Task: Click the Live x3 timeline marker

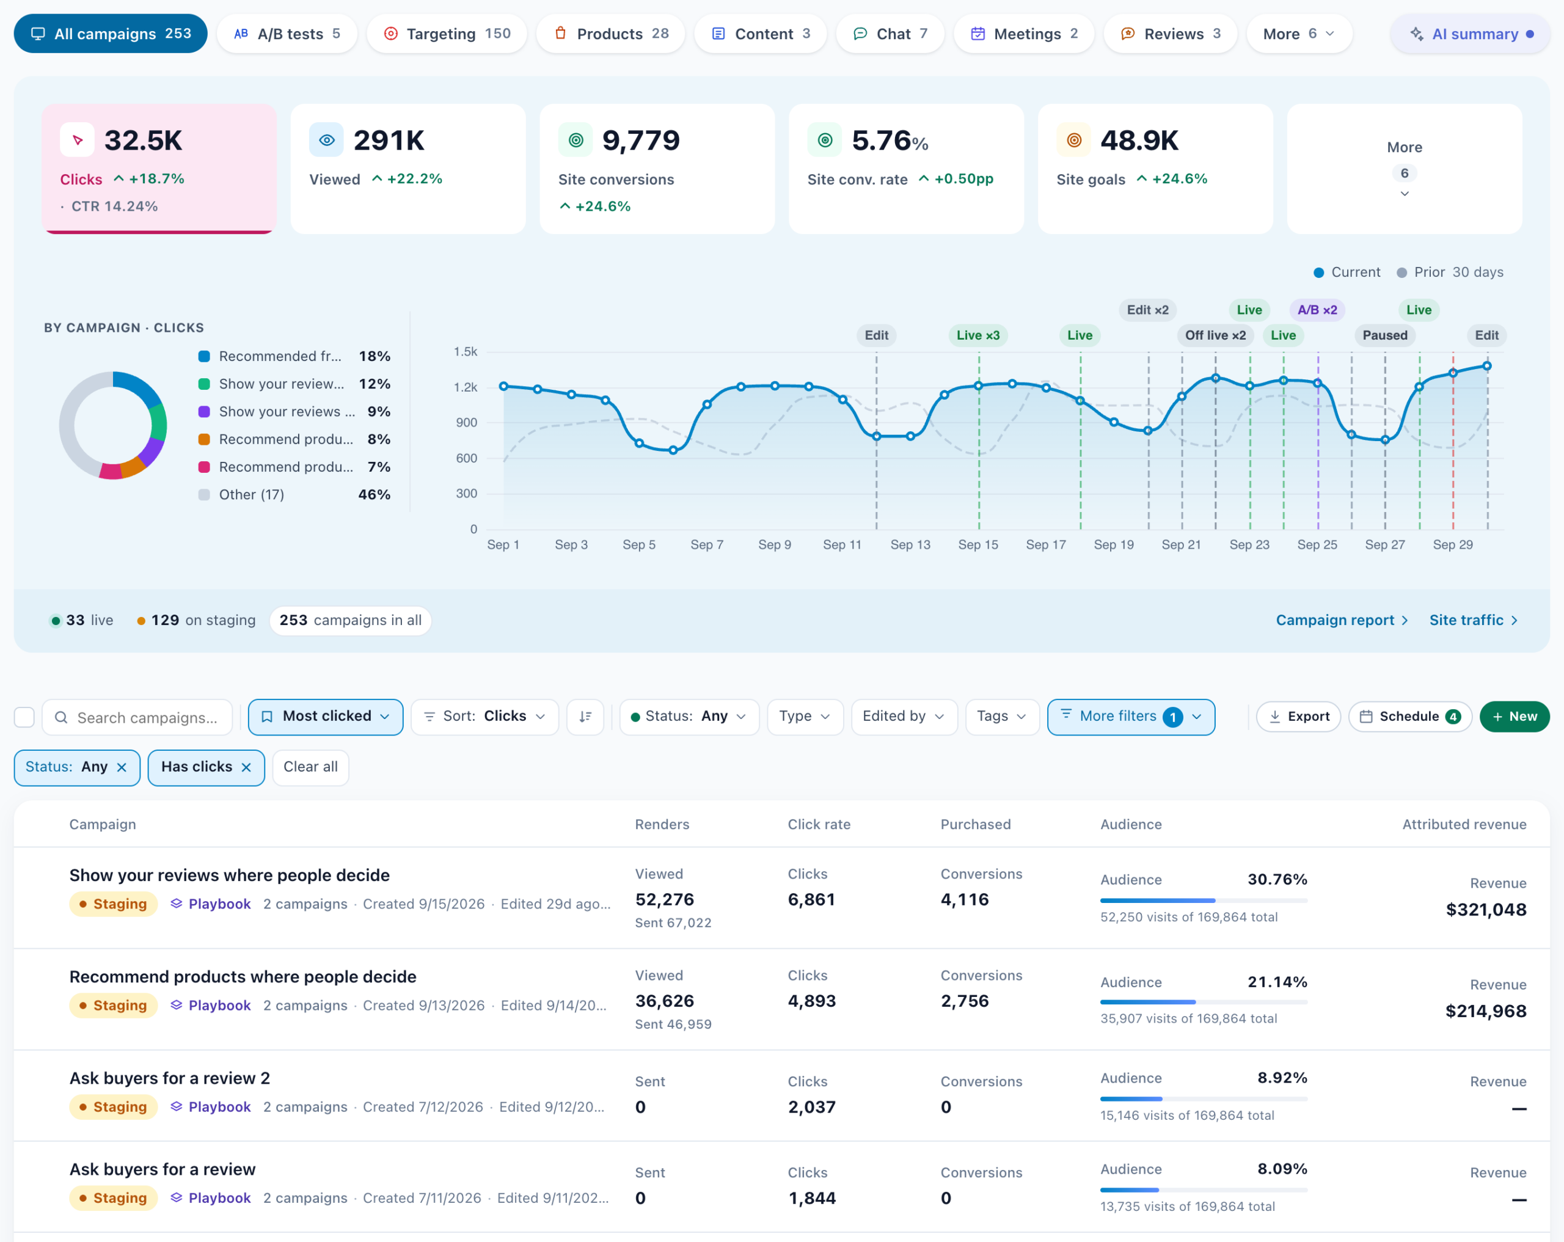Action: (x=978, y=335)
